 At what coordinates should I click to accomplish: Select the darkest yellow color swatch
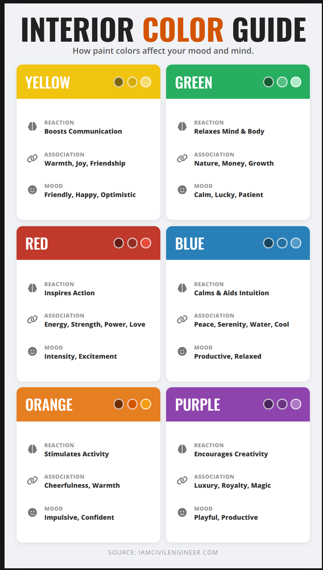(x=119, y=82)
